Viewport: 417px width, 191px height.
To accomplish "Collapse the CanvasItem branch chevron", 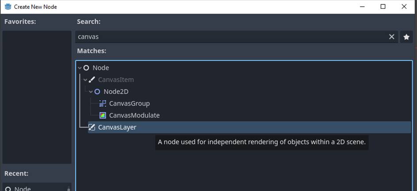I will point(85,80).
